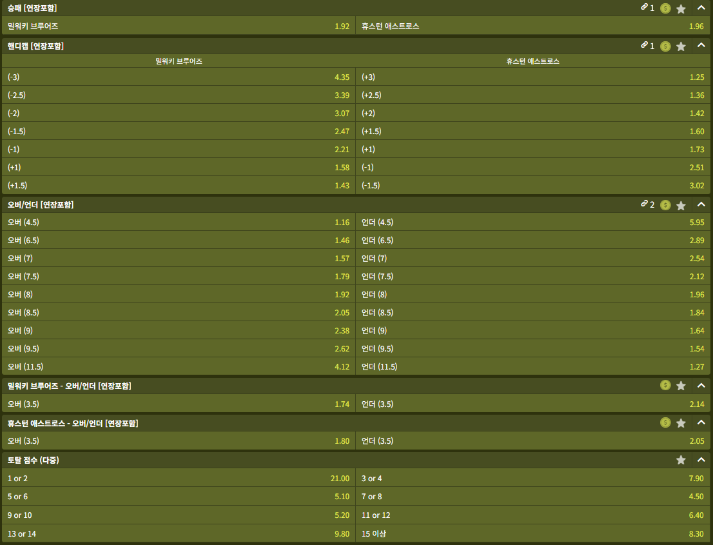713x545 pixels.
Task: Collapse the 밀워키 브루어즈 - 오버/언더 section
Action: (701, 385)
